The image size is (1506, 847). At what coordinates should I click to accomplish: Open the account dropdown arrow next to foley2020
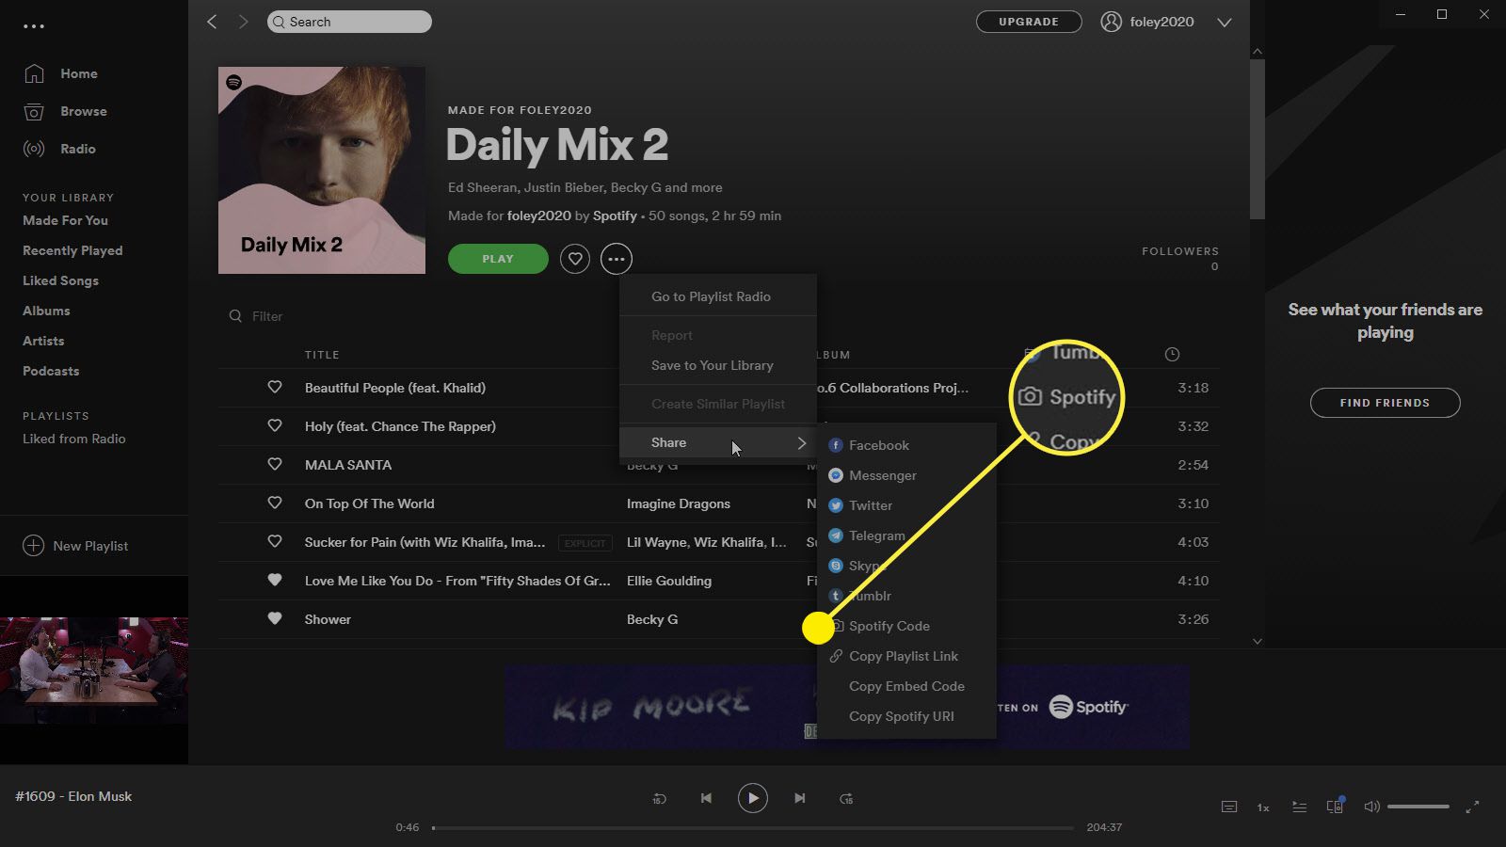[1225, 23]
